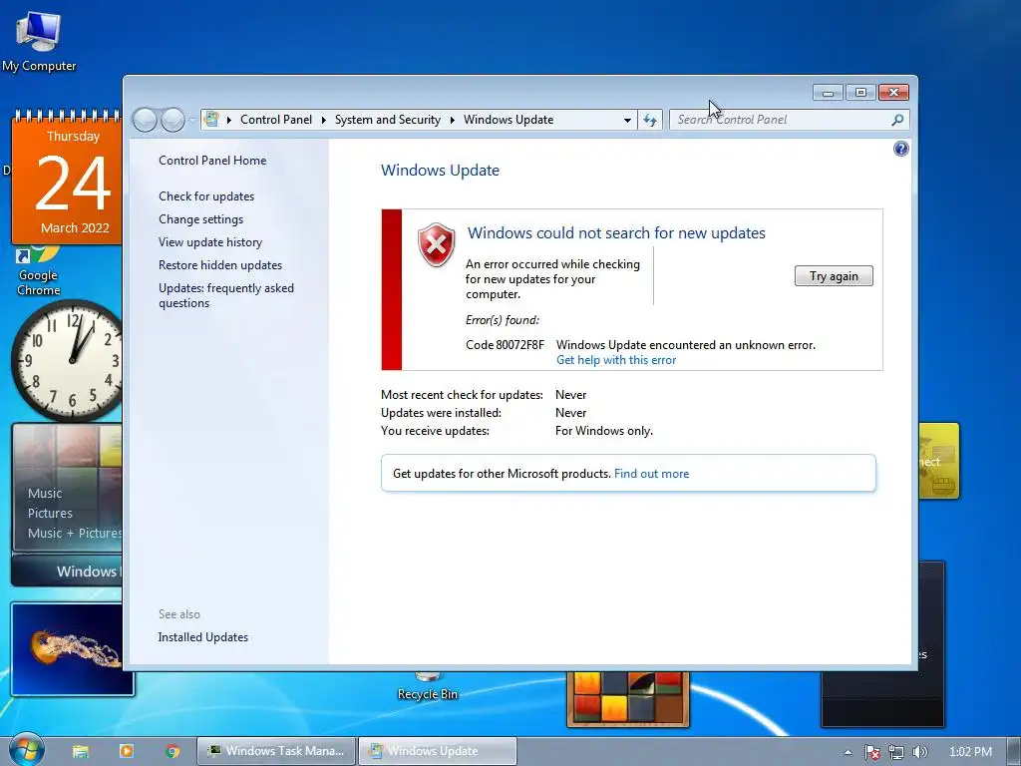This screenshot has width=1021, height=766.
Task: Click the picture puzzle gadget
Action: point(628,698)
